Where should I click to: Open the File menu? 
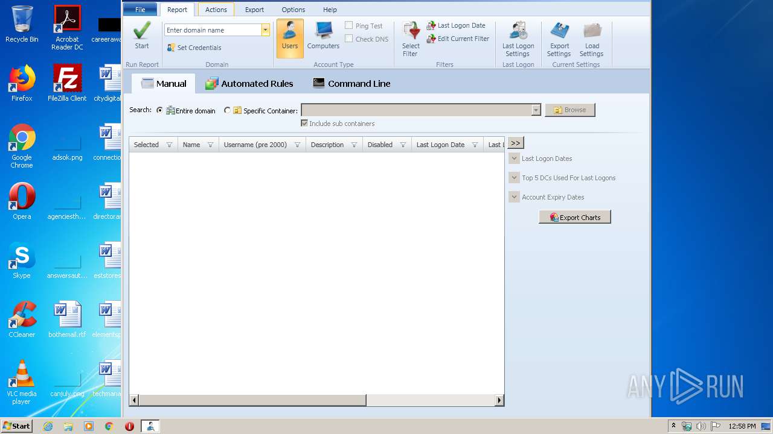click(140, 10)
